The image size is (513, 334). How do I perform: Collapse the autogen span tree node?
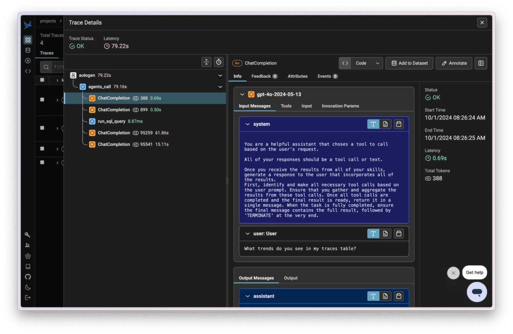click(x=220, y=75)
